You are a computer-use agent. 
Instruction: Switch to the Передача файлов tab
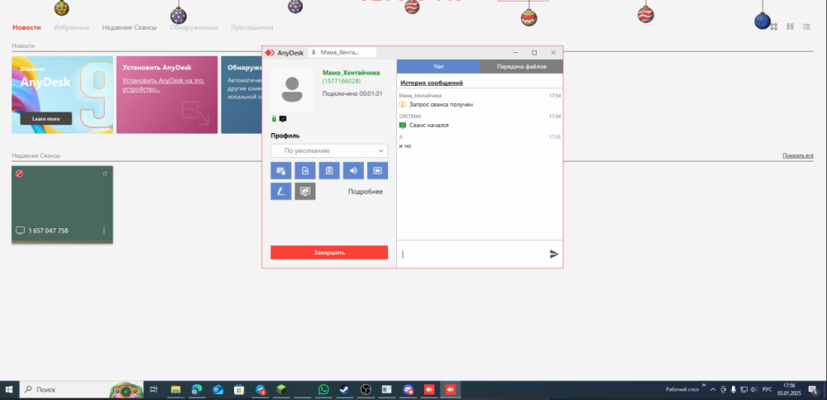(522, 66)
